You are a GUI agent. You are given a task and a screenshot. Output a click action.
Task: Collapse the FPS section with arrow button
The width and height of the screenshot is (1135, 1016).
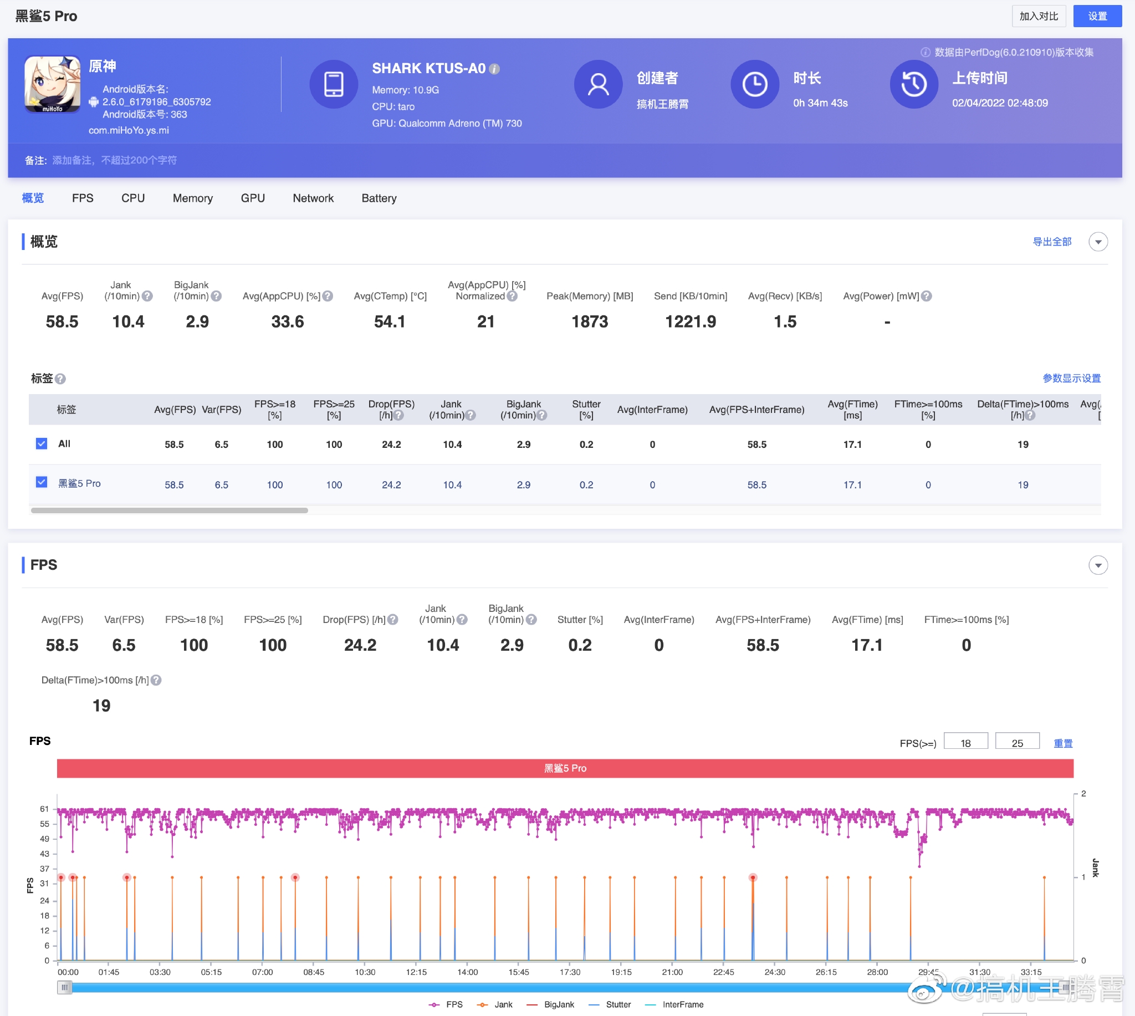[x=1098, y=565]
